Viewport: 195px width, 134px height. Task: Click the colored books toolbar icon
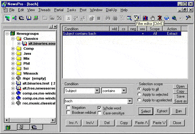tap(145, 18)
